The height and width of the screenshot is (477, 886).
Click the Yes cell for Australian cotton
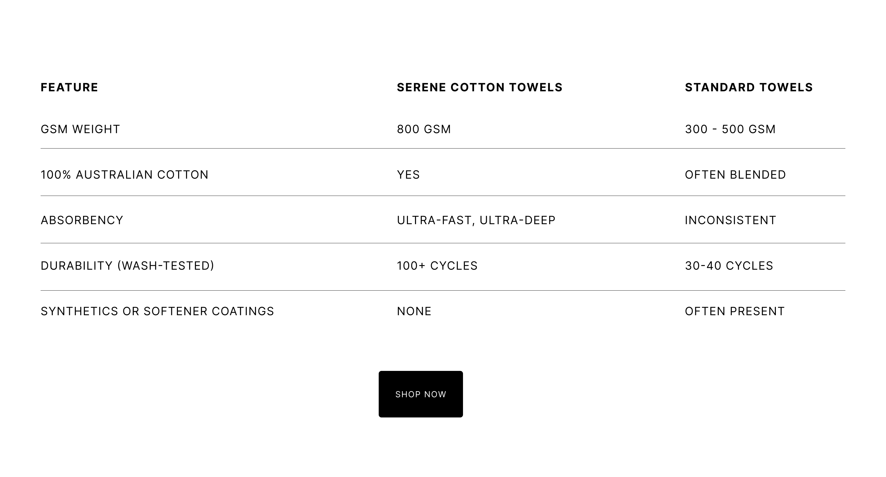pyautogui.click(x=408, y=175)
